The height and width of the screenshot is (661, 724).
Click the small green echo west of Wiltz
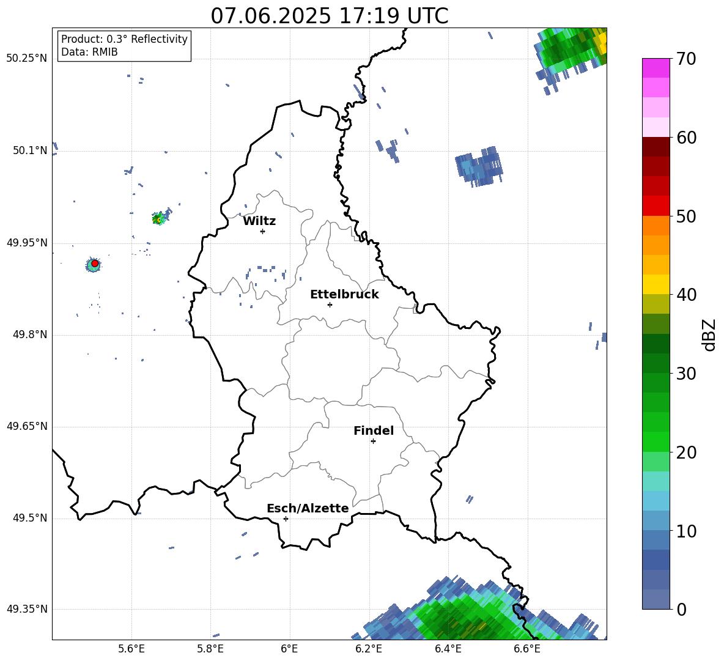(x=158, y=219)
